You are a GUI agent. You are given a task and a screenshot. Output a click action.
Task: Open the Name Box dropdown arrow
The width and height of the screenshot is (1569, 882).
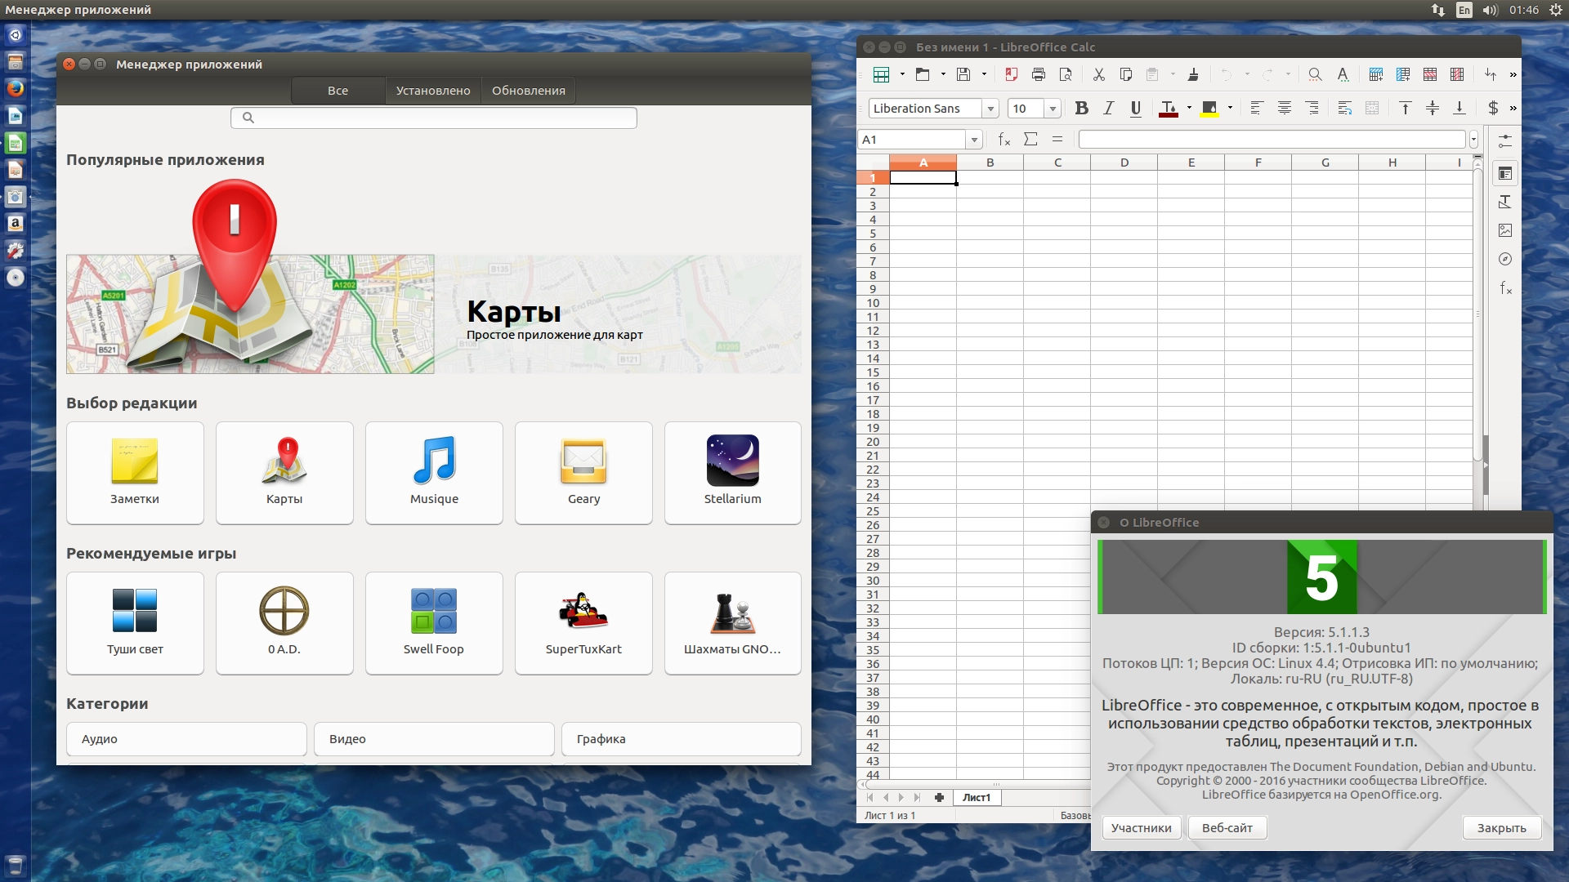(x=973, y=140)
